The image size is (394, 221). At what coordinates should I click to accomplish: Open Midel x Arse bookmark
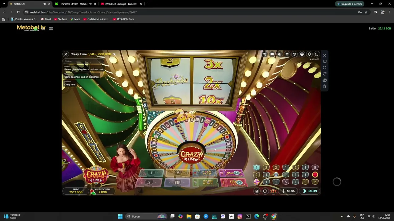96,19
